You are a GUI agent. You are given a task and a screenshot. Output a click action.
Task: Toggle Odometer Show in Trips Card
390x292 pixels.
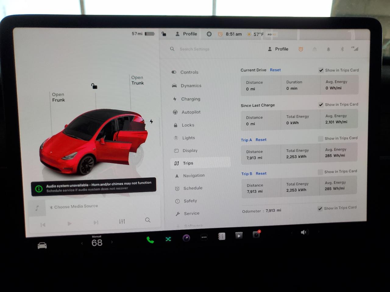(320, 209)
